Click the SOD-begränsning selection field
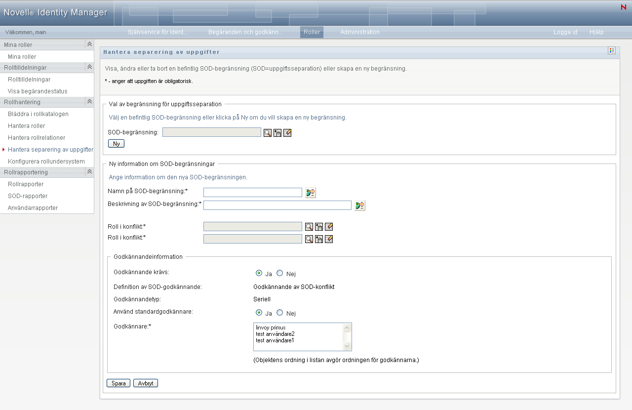This screenshot has height=410, width=632. tap(212, 132)
